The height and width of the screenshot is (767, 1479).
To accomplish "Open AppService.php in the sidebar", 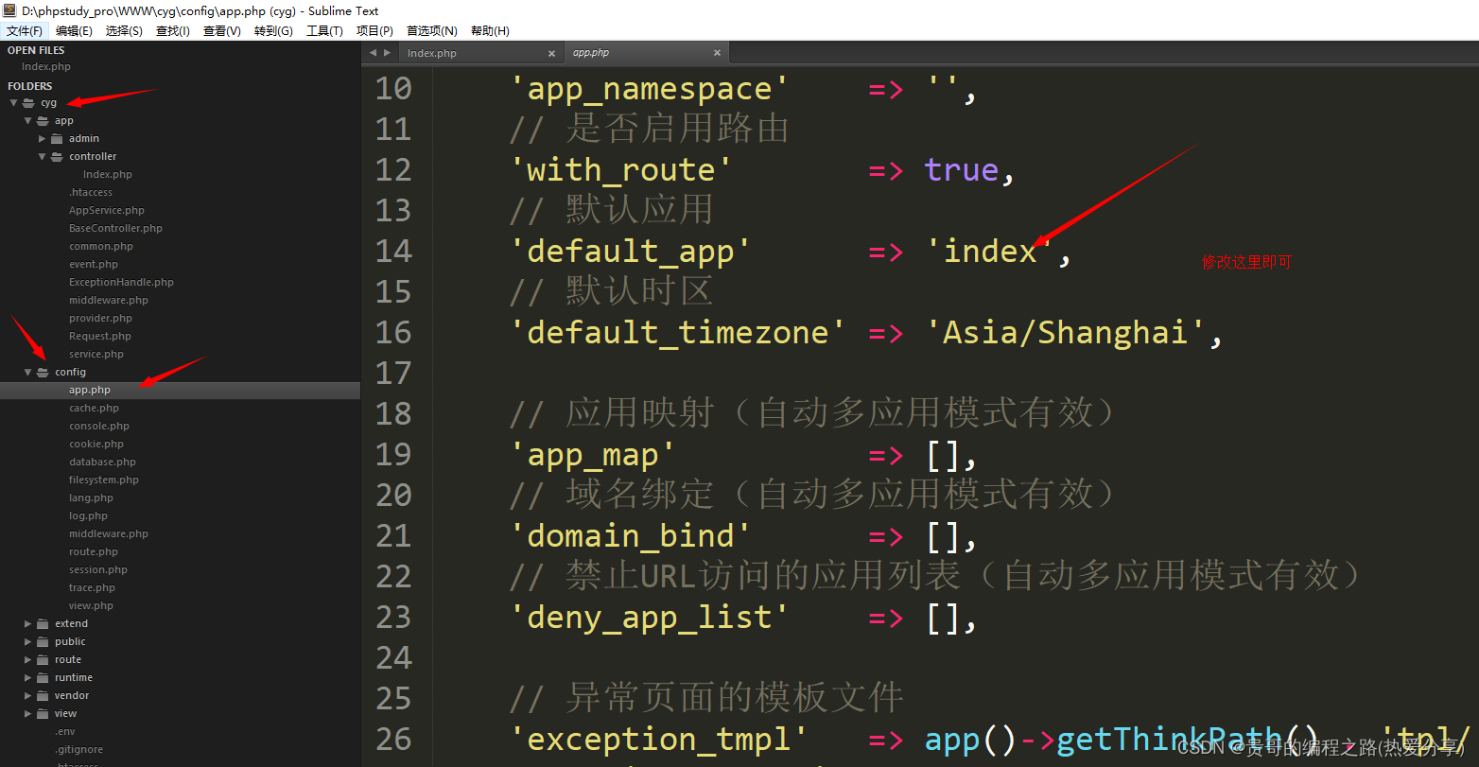I will click(107, 211).
